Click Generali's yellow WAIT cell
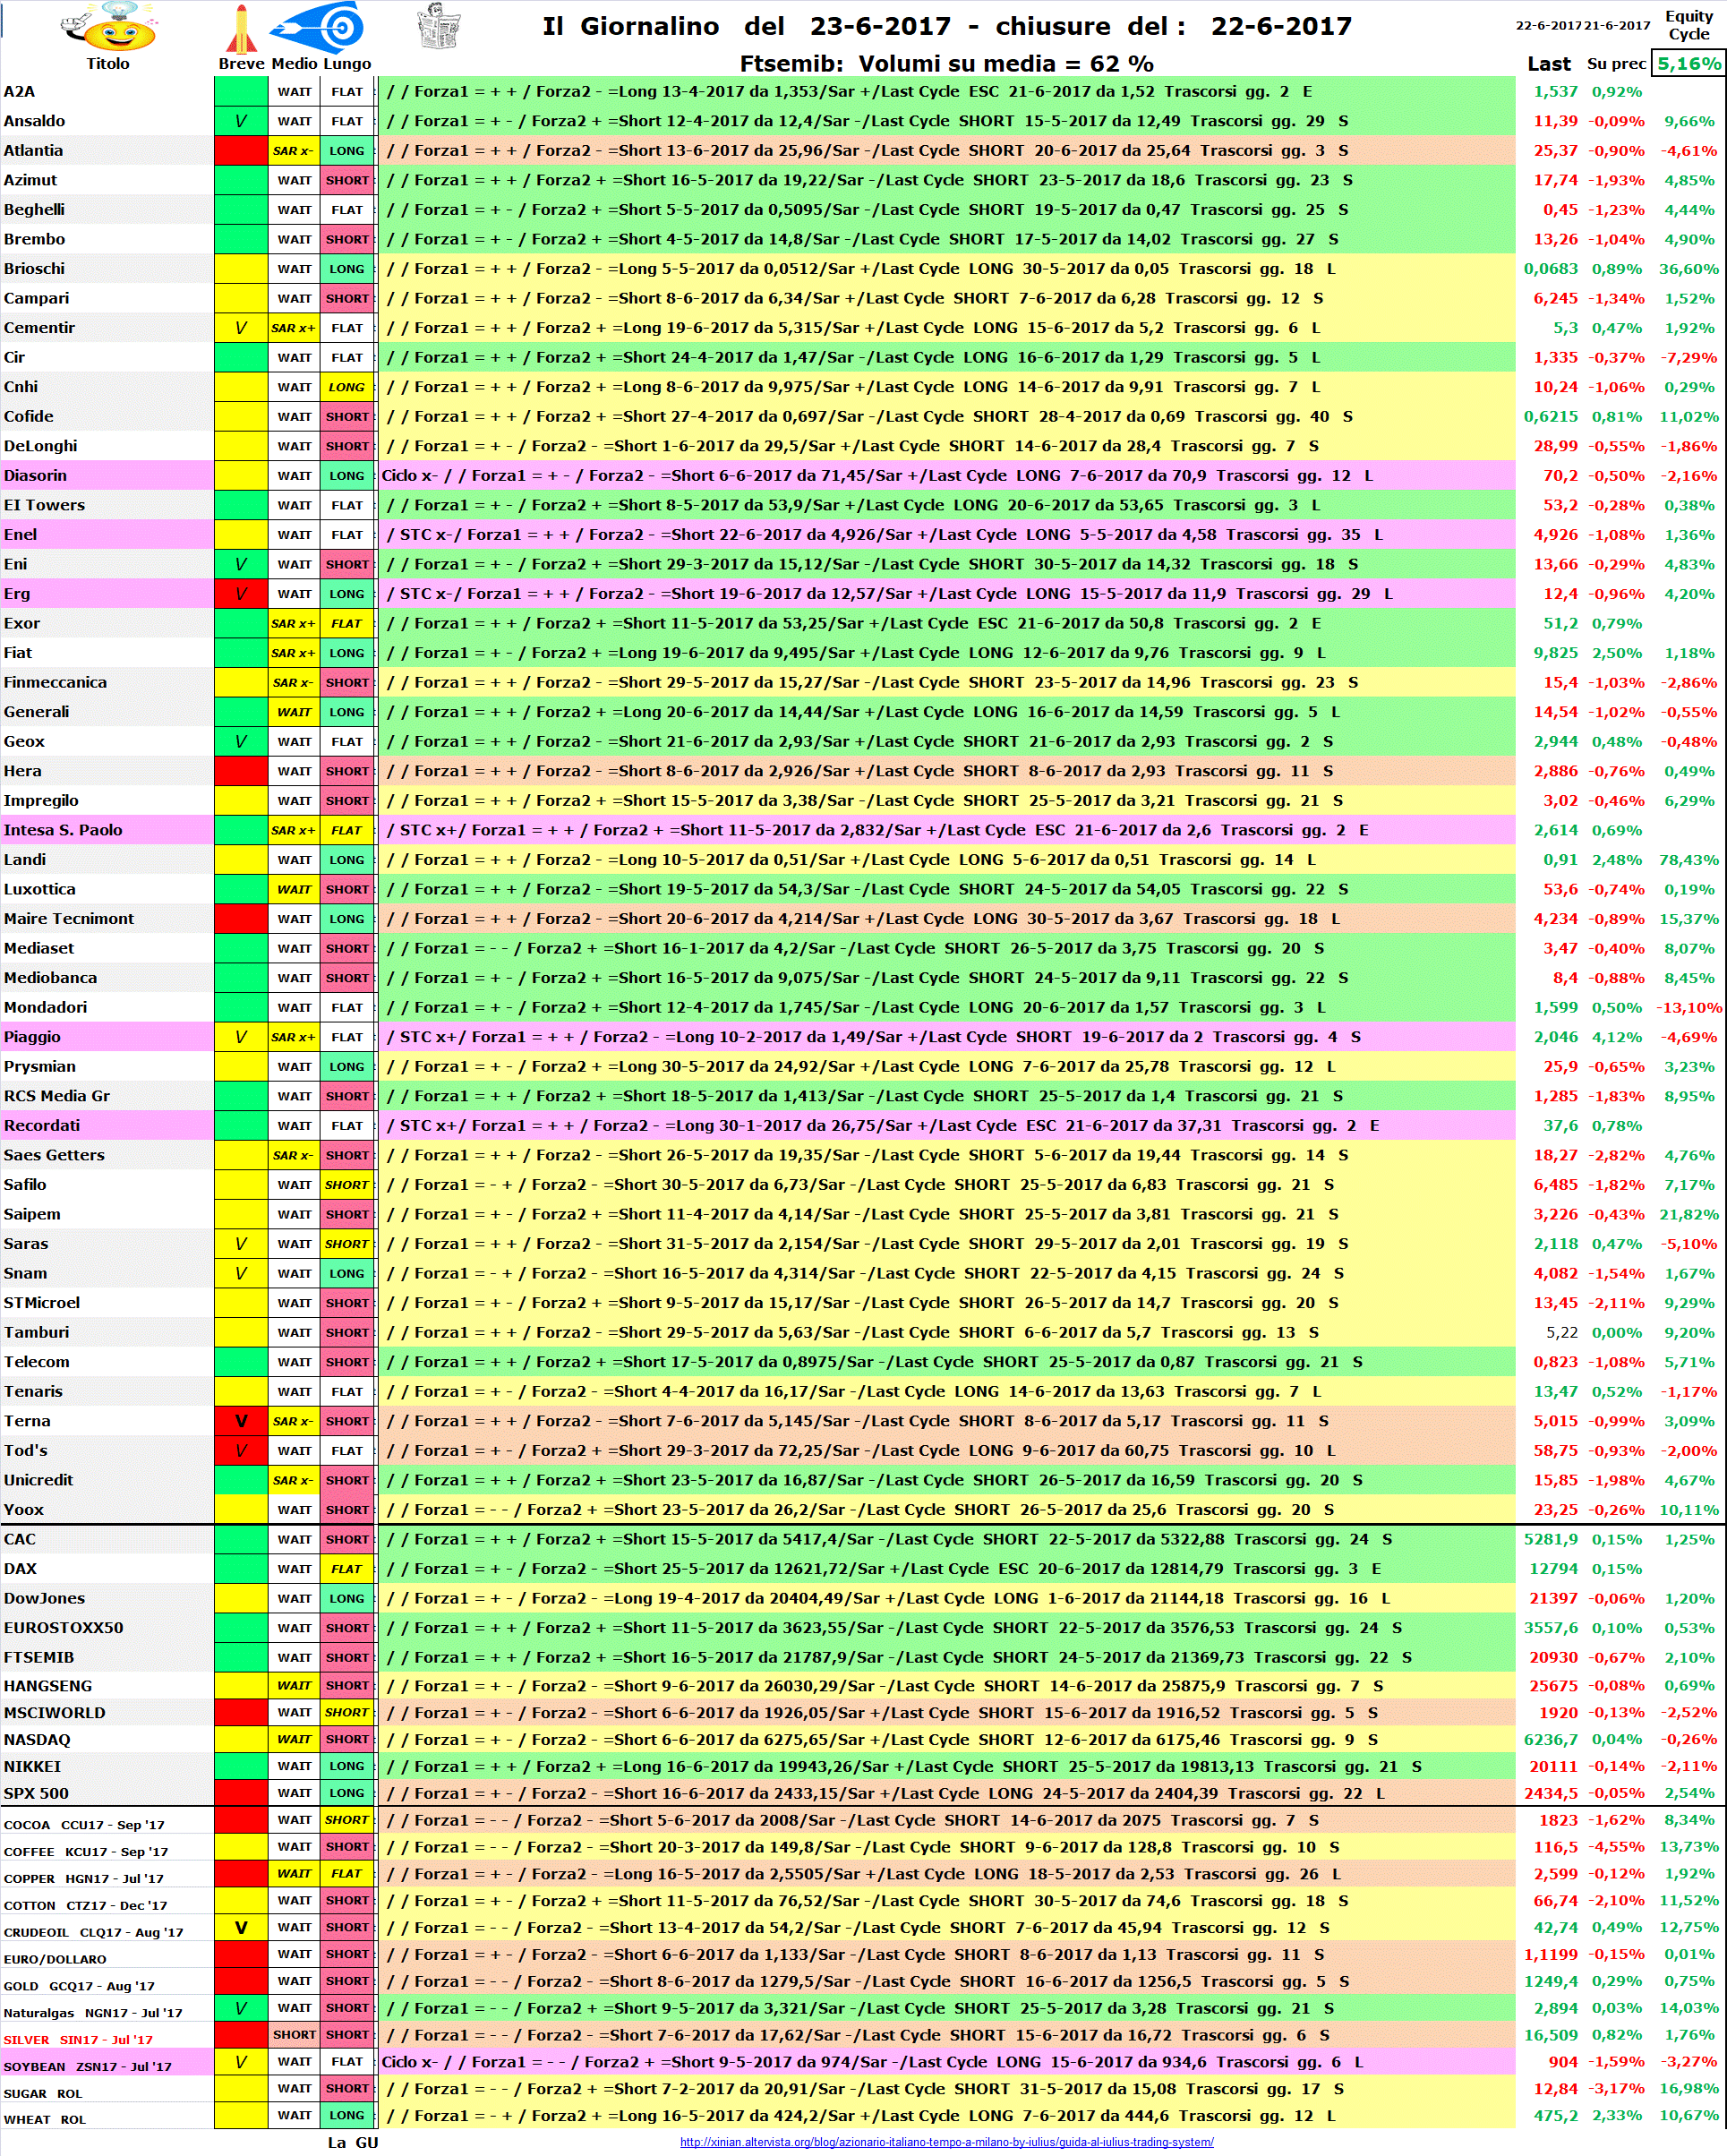 pos(294,712)
